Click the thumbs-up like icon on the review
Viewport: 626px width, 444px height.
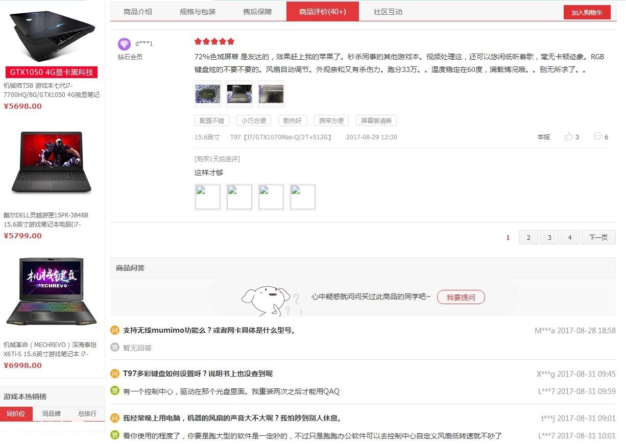click(568, 136)
